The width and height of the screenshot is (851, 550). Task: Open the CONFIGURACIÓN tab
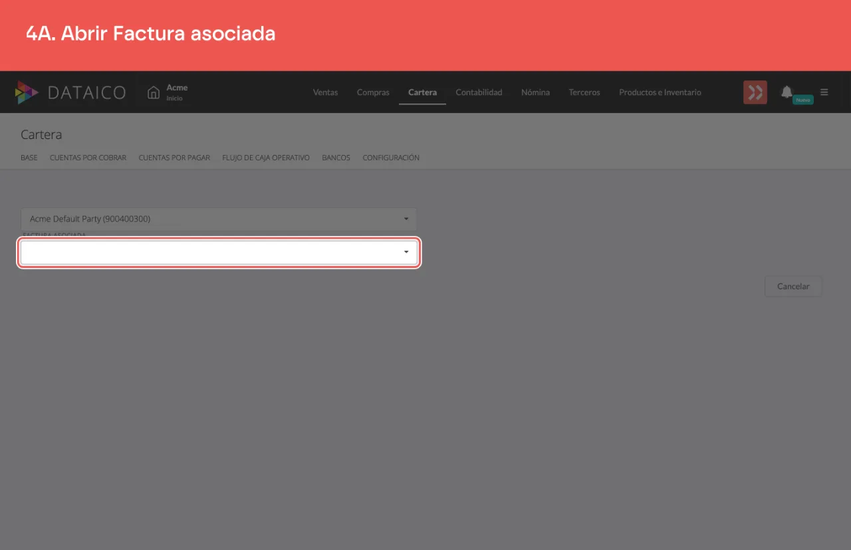point(391,158)
